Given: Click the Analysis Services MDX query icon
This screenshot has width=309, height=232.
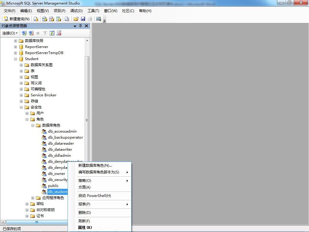Looking at the screenshot, I should [45, 19].
